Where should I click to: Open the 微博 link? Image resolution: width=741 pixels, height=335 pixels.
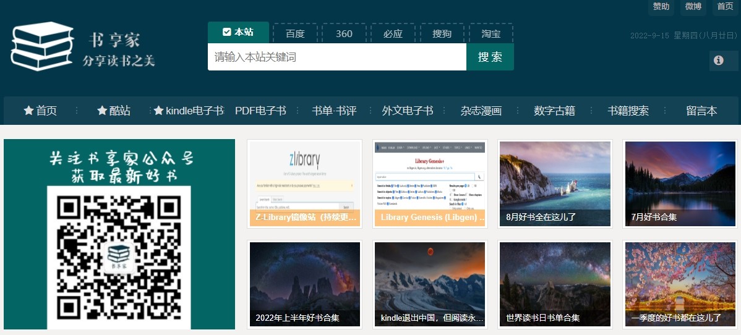click(693, 7)
